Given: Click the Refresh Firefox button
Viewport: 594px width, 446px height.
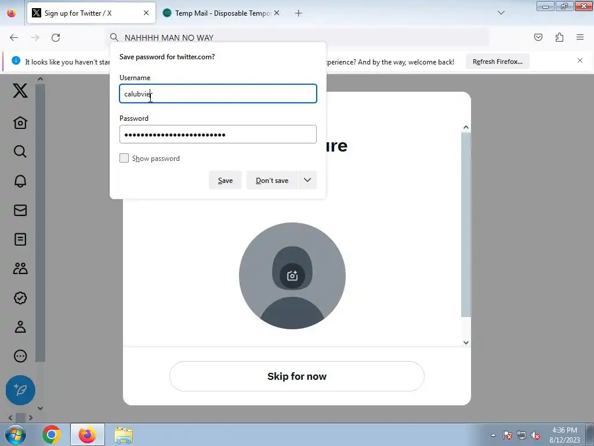Looking at the screenshot, I should (x=497, y=62).
